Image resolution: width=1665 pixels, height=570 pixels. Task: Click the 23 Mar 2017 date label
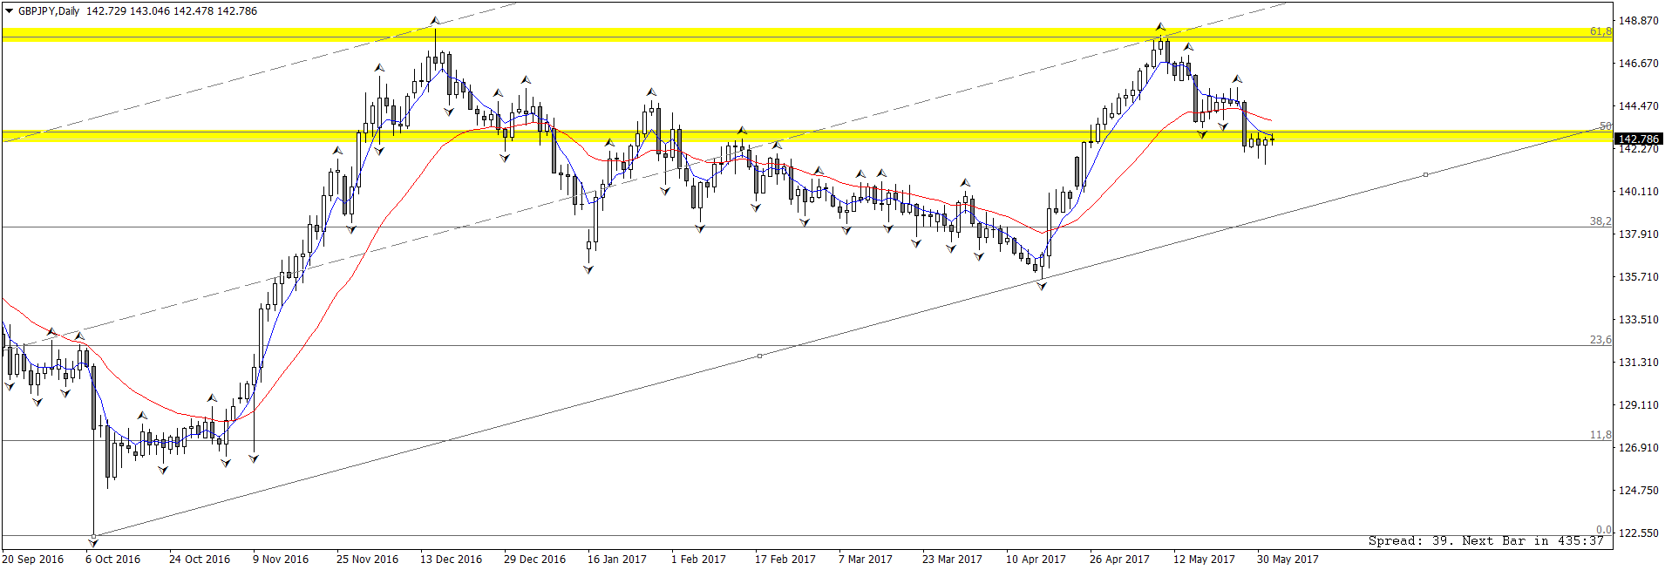click(x=952, y=560)
